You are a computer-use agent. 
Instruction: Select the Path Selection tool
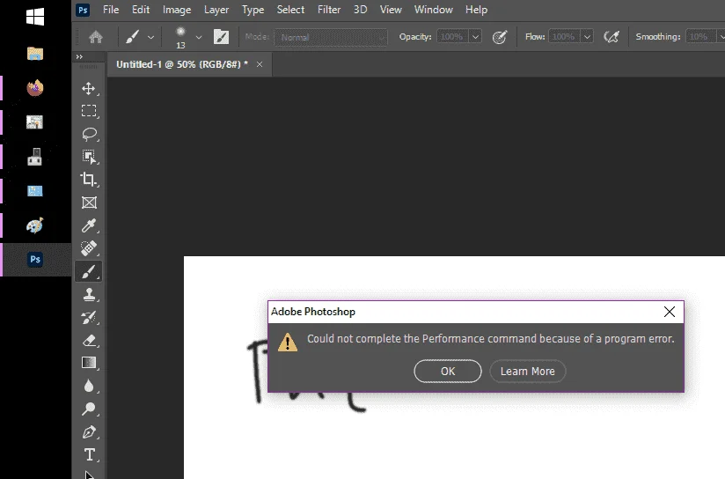tap(89, 475)
